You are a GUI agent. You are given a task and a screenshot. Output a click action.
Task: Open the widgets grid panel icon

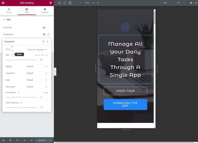(x=51, y=3)
